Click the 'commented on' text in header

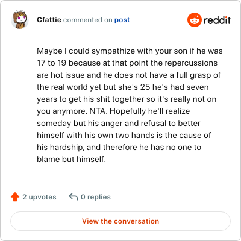pyautogui.click(x=88, y=20)
